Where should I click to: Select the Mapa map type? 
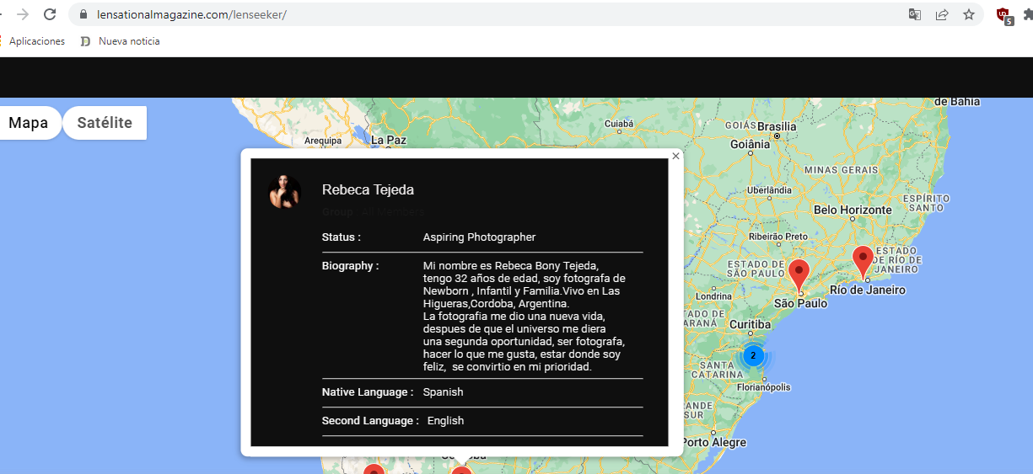pyautogui.click(x=29, y=123)
